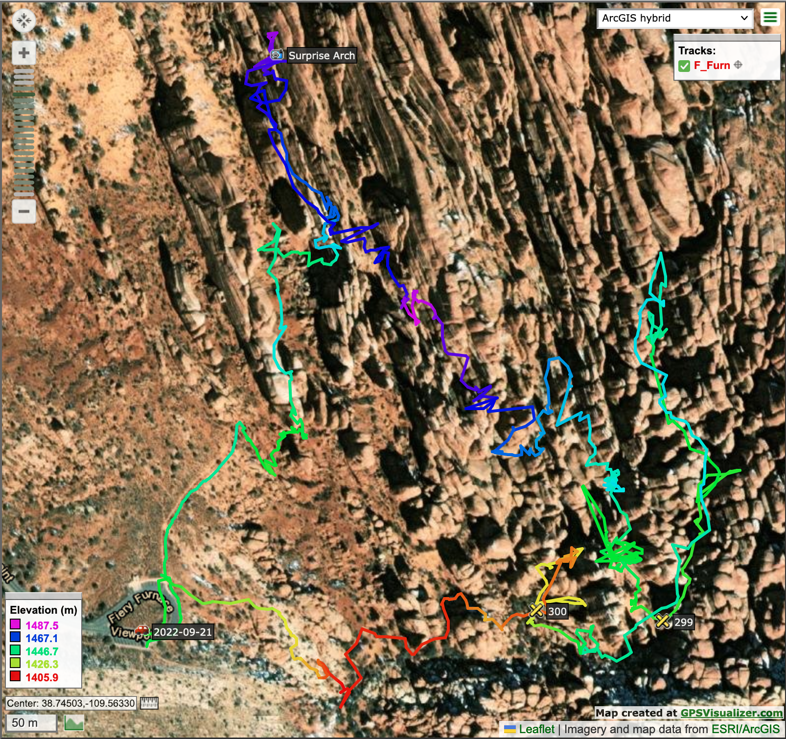Open the green hamburger menu

(770, 18)
